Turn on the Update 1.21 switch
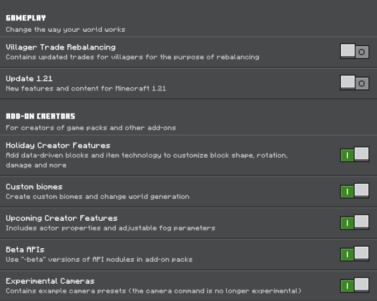This screenshot has width=377, height=301. pos(354,83)
